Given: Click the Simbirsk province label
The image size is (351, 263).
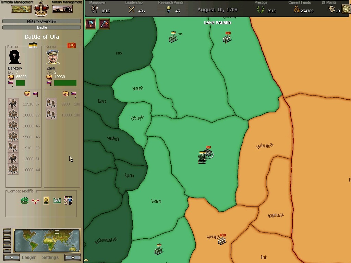Looking at the screenshot, I should pyautogui.click(x=113, y=138).
